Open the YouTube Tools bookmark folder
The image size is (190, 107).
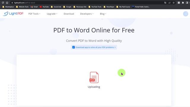[95, 7]
